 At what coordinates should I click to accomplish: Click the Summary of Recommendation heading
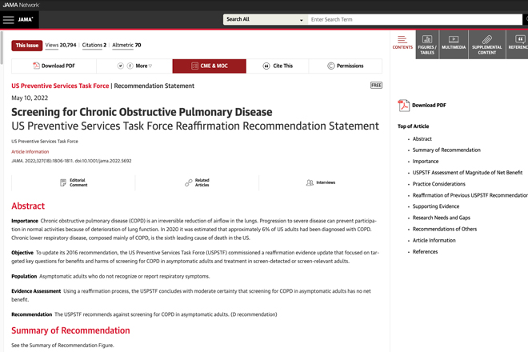[70, 330]
